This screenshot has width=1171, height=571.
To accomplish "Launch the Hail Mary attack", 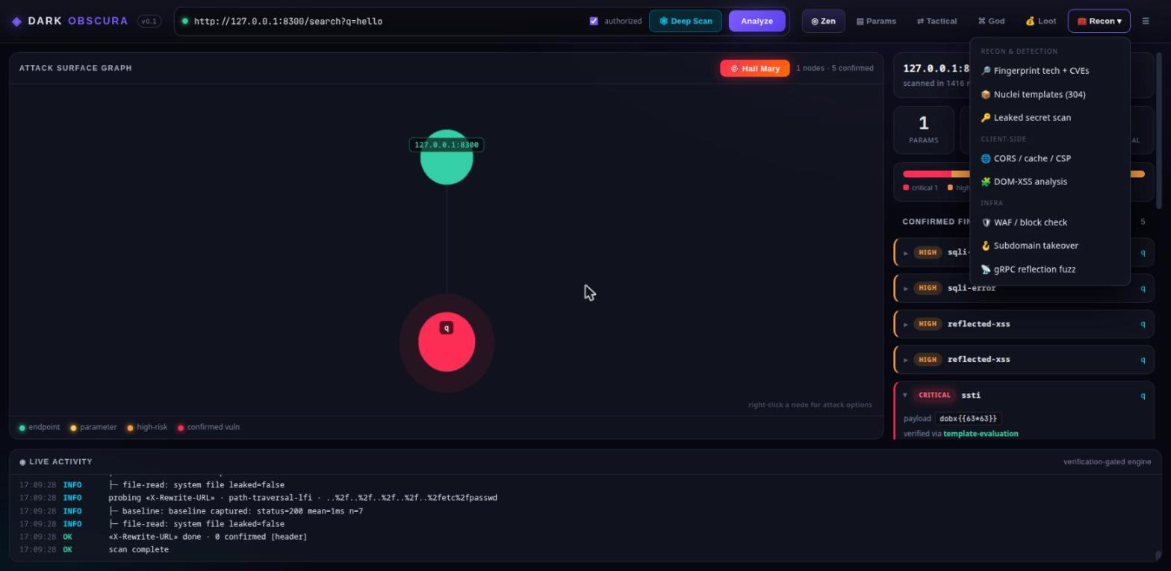I will tap(755, 69).
